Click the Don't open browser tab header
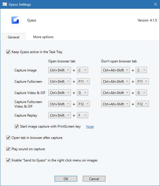The width and height of the screenshot is (160, 186). click(119, 61)
